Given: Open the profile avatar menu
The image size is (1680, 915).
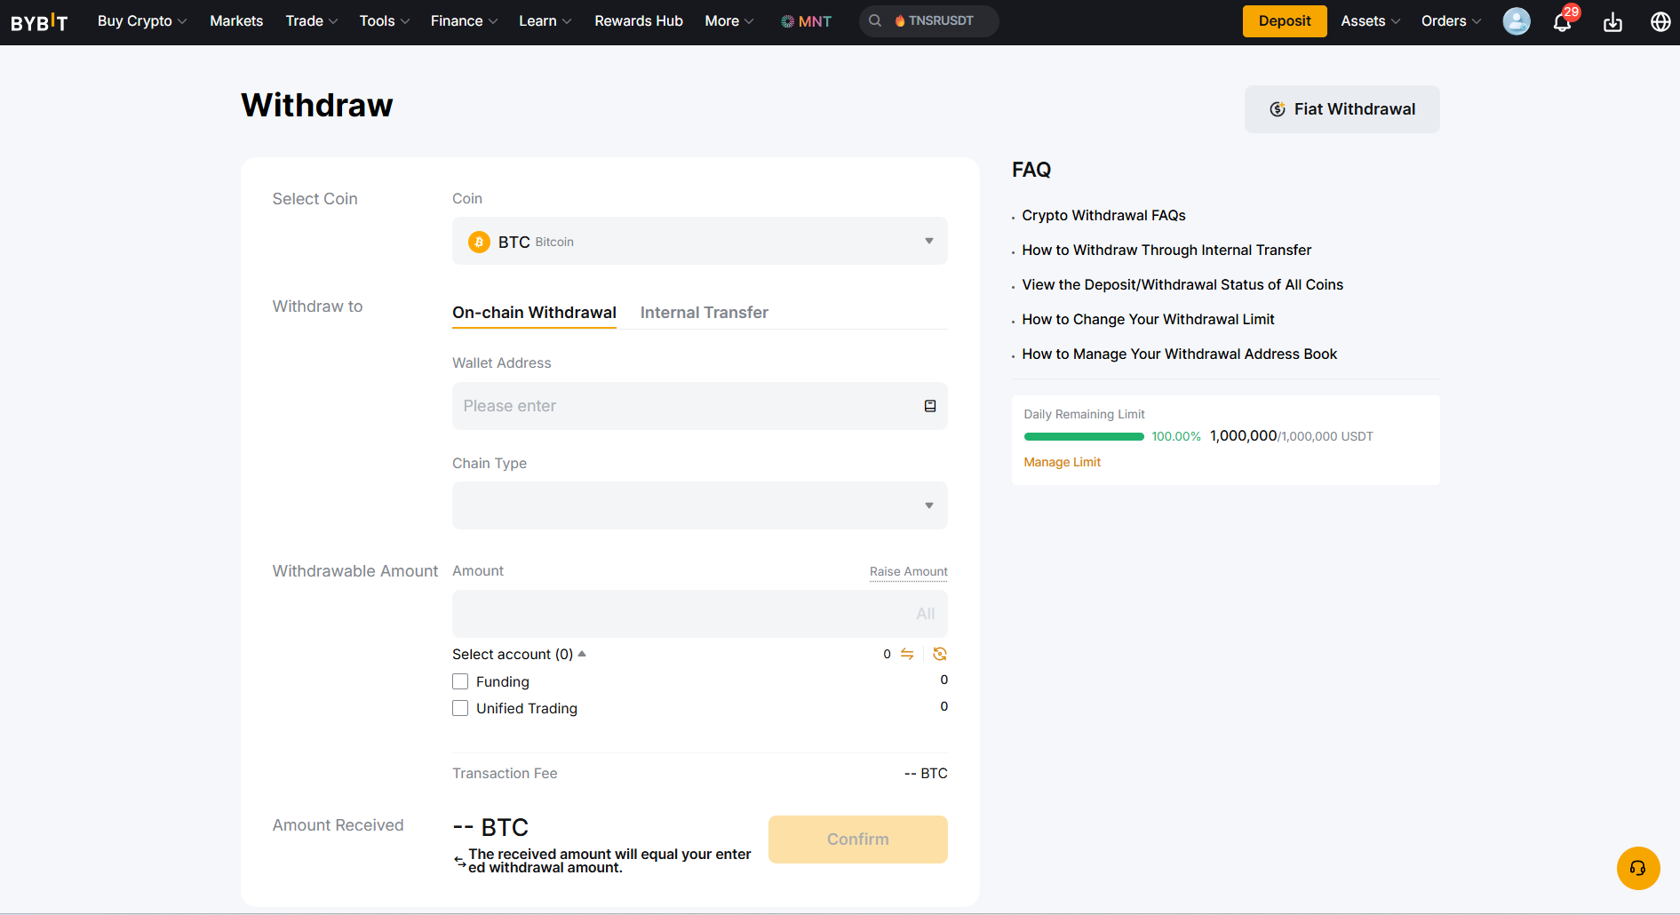Looking at the screenshot, I should (1516, 21).
